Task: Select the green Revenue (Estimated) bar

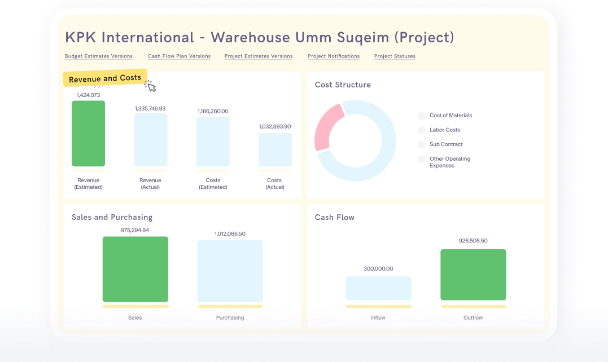Action: pyautogui.click(x=88, y=134)
